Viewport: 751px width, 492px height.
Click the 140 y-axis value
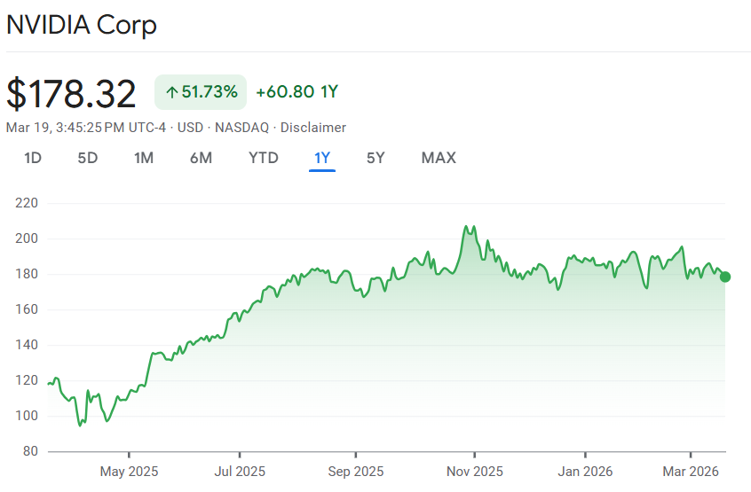click(x=27, y=345)
